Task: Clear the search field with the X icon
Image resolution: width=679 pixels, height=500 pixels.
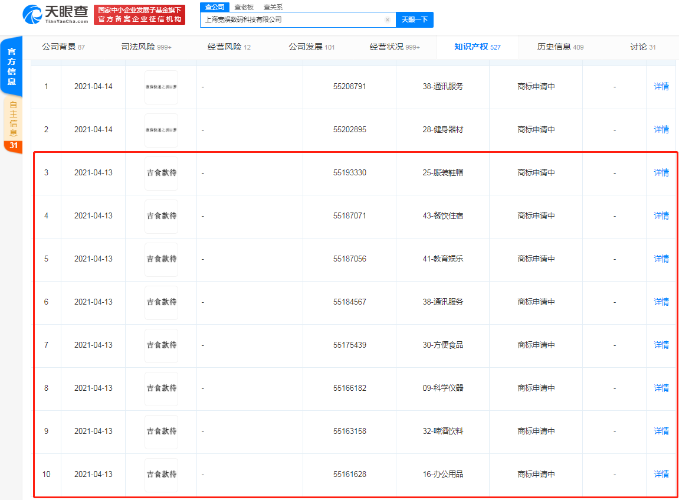Action: (388, 19)
